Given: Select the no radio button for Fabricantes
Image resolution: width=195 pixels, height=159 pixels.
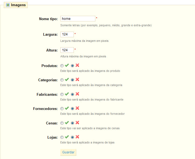Looking at the screenshot, I should tap(72, 94).
